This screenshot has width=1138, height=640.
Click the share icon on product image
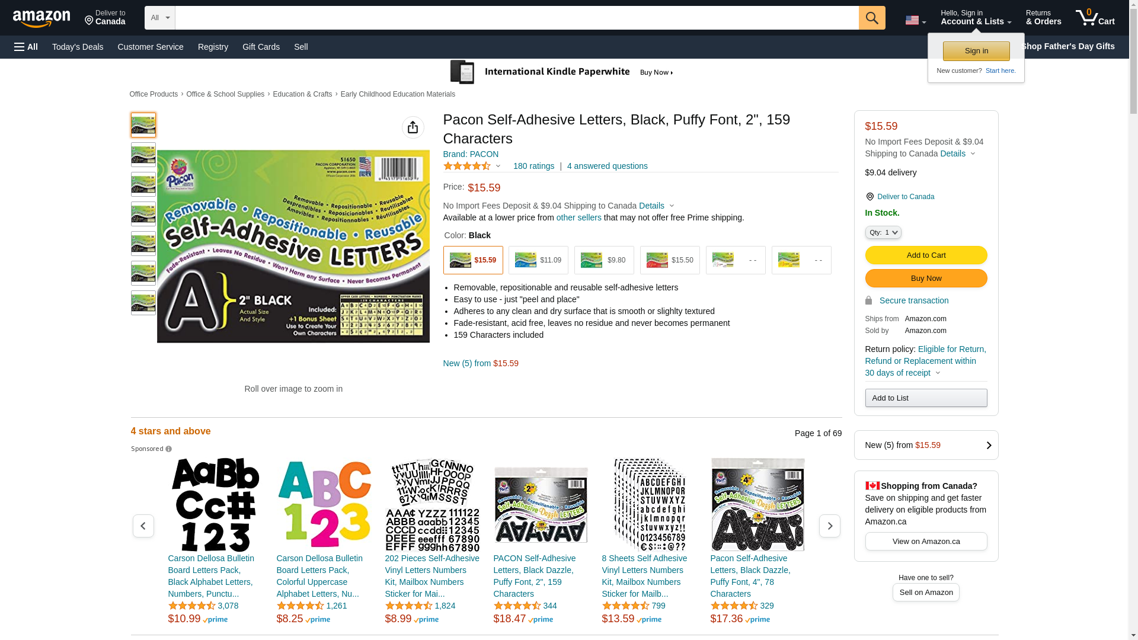[413, 127]
